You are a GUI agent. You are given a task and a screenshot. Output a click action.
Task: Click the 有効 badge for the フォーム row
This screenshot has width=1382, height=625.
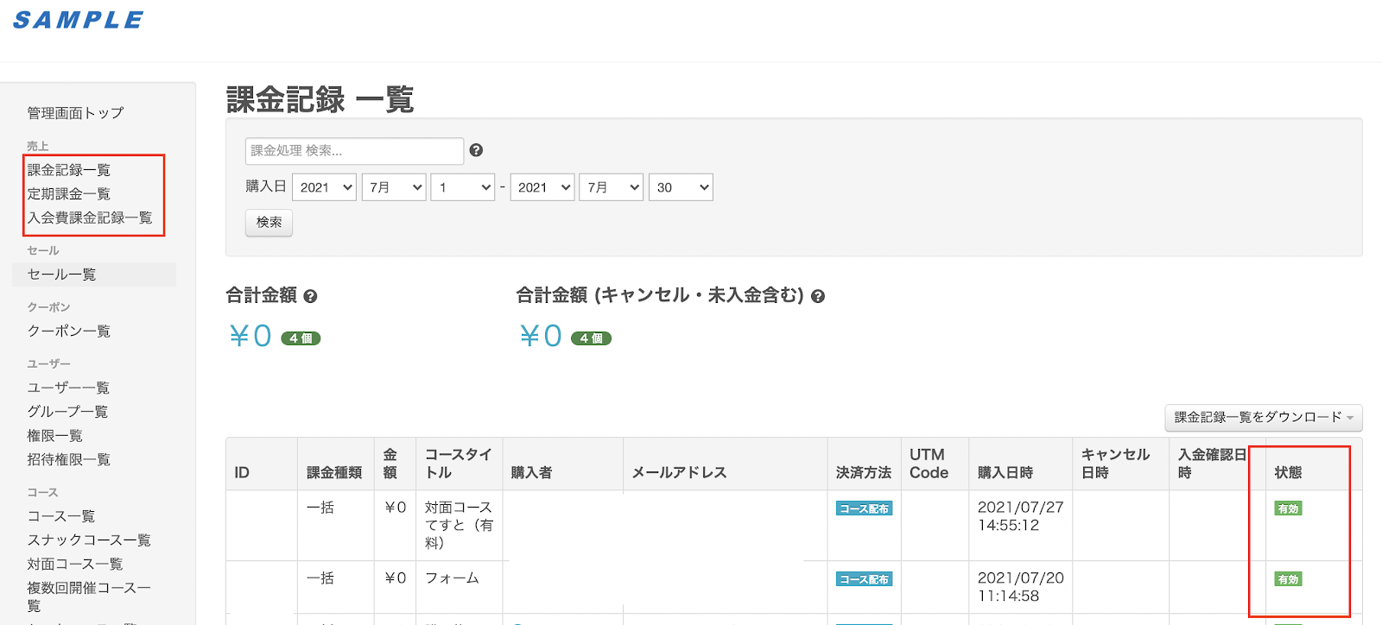pyautogui.click(x=1288, y=579)
